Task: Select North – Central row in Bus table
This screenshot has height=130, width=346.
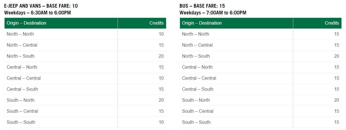Action: (197, 45)
